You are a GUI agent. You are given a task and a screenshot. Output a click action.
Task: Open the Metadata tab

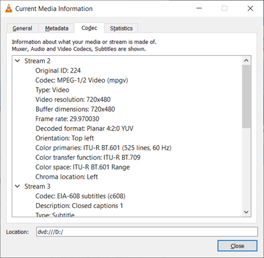coord(56,28)
